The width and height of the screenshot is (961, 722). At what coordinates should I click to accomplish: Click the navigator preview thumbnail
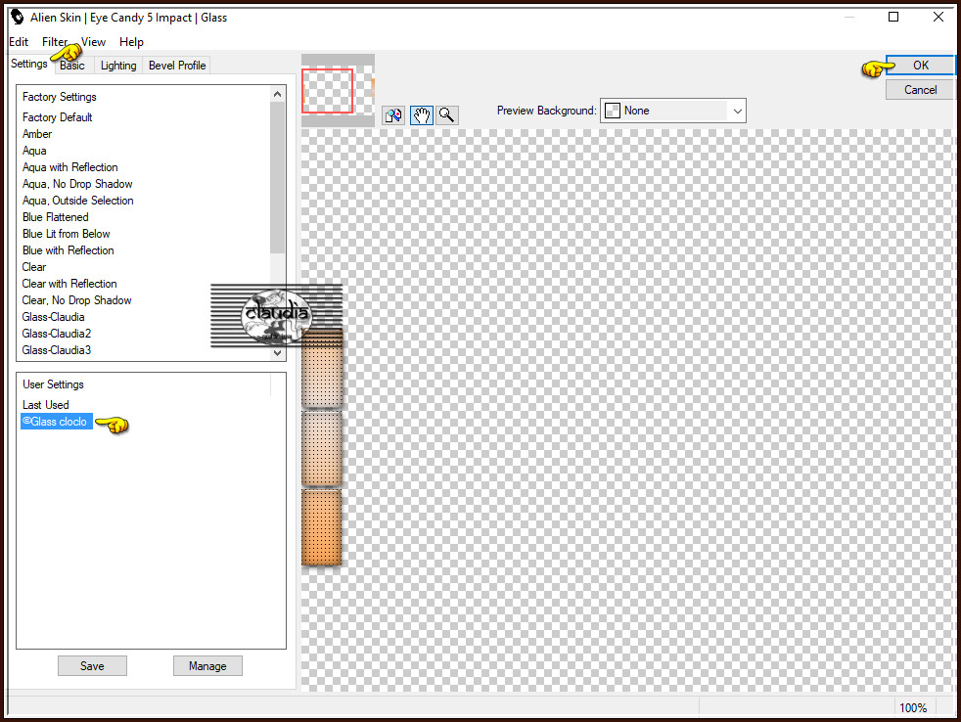coord(338,91)
